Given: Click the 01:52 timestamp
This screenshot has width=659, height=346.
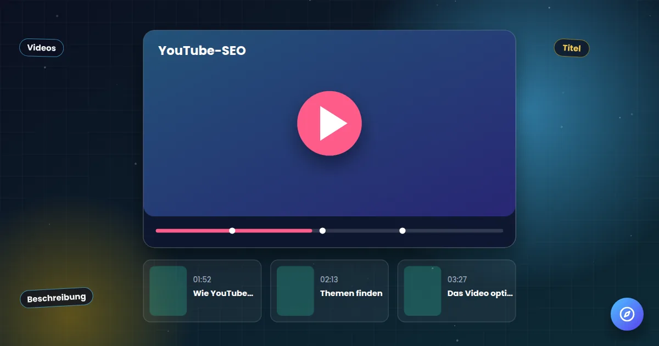Looking at the screenshot, I should pyautogui.click(x=202, y=280).
